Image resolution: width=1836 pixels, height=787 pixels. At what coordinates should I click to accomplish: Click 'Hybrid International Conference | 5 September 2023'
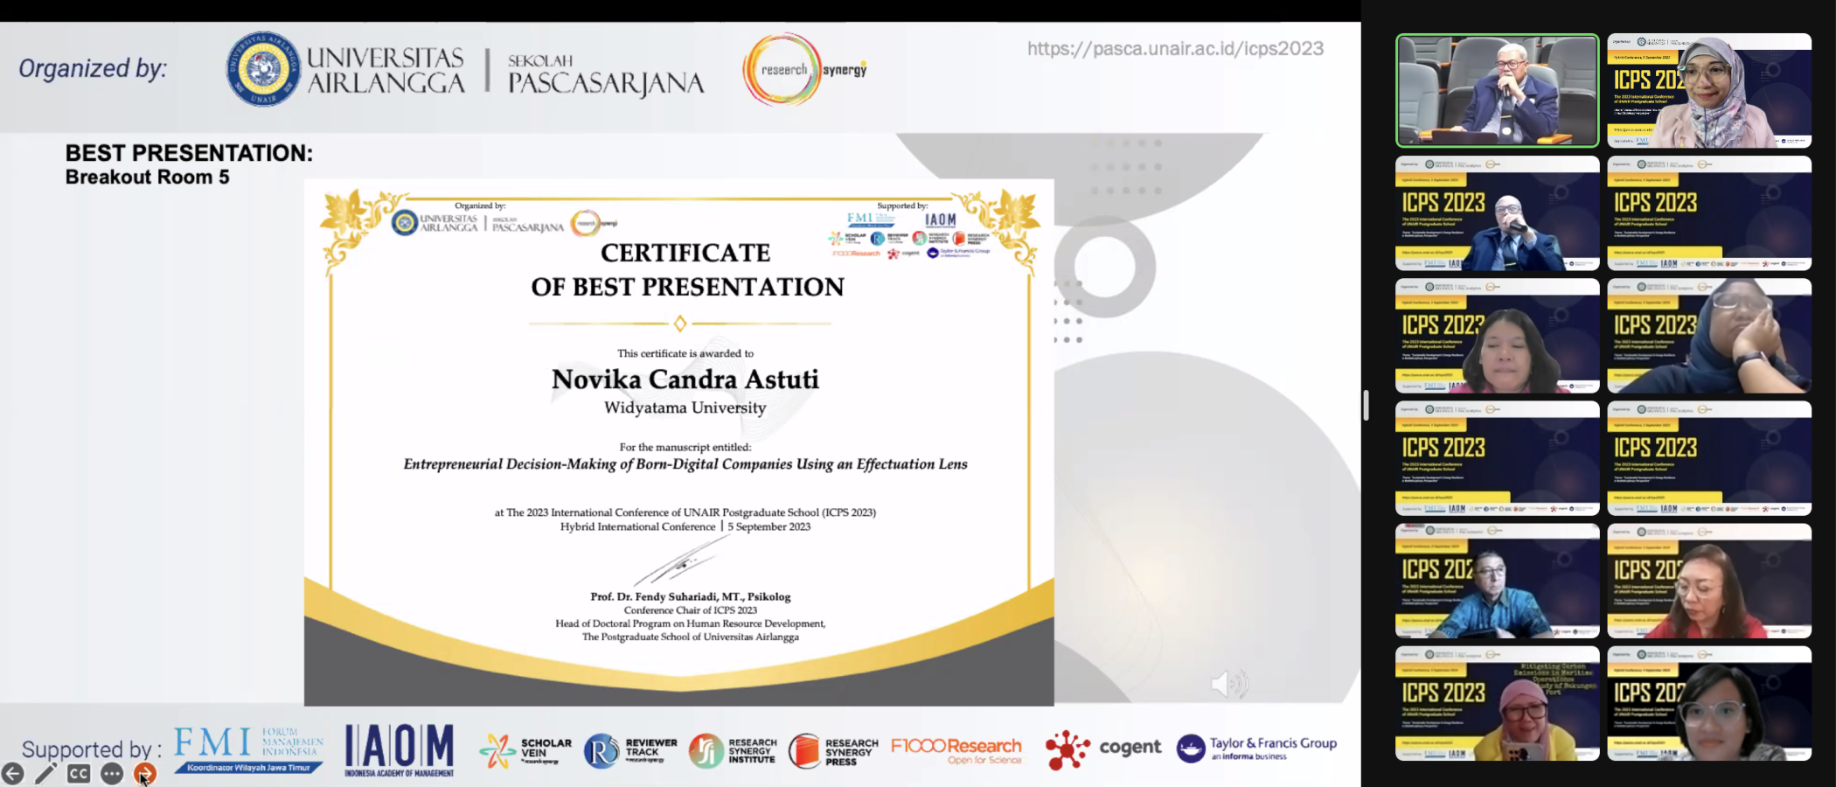coord(685,526)
